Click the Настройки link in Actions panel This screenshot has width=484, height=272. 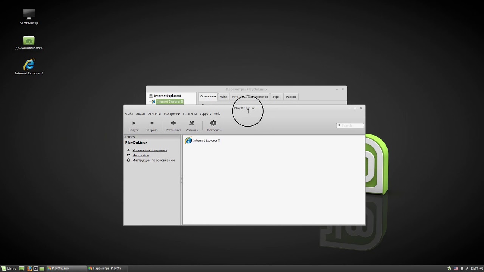[x=141, y=155]
